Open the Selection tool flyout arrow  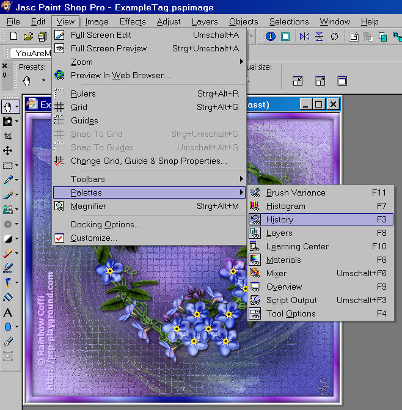coord(16,165)
